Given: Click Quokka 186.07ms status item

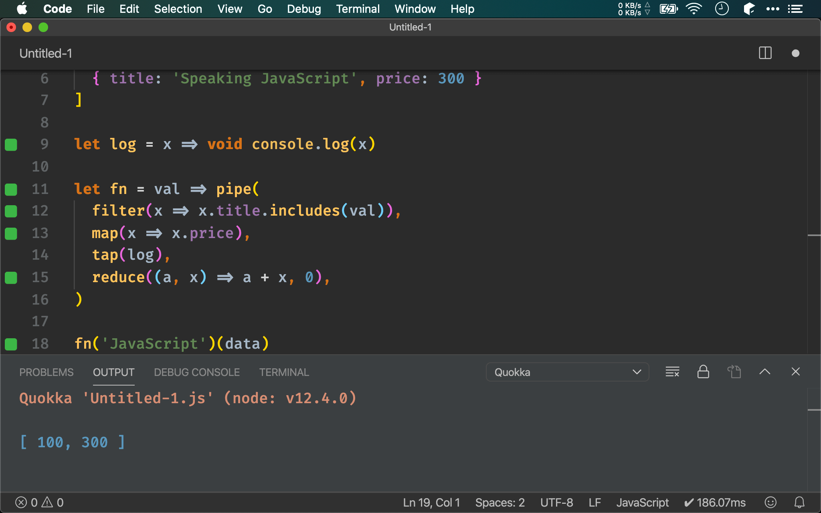Looking at the screenshot, I should [715, 502].
